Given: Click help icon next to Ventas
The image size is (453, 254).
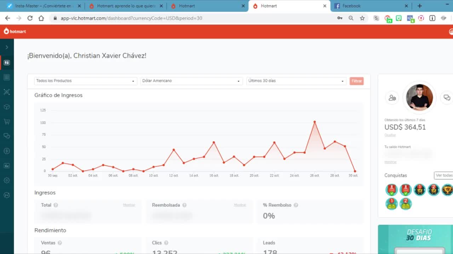Looking at the screenshot, I should 60,243.
